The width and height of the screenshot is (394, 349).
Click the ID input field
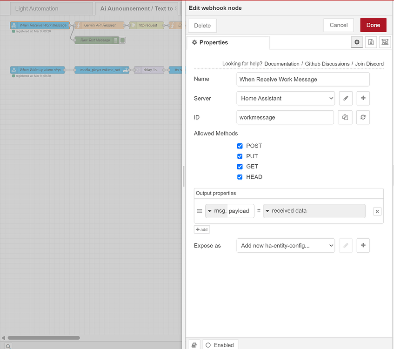point(285,117)
